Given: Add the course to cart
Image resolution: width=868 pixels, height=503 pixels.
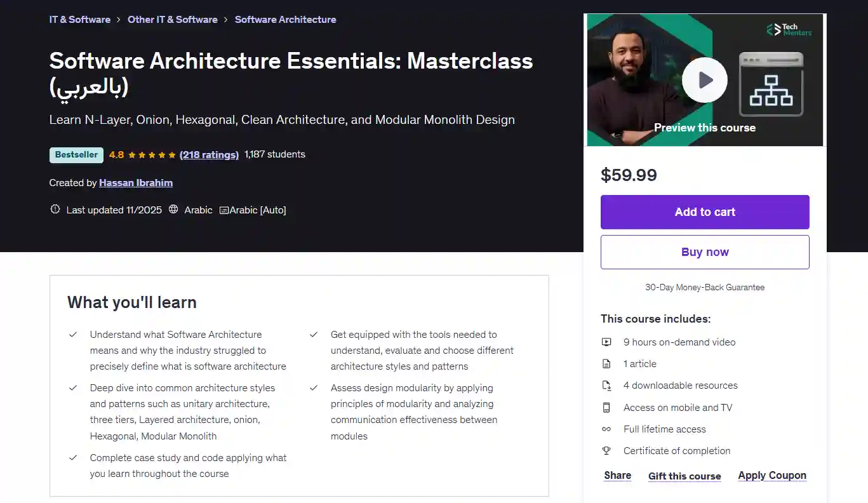Looking at the screenshot, I should pyautogui.click(x=705, y=212).
